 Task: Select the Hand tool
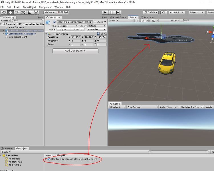pos(4,12)
